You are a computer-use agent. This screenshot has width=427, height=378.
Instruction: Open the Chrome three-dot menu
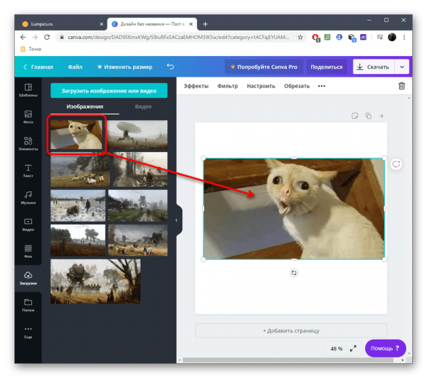[404, 37]
